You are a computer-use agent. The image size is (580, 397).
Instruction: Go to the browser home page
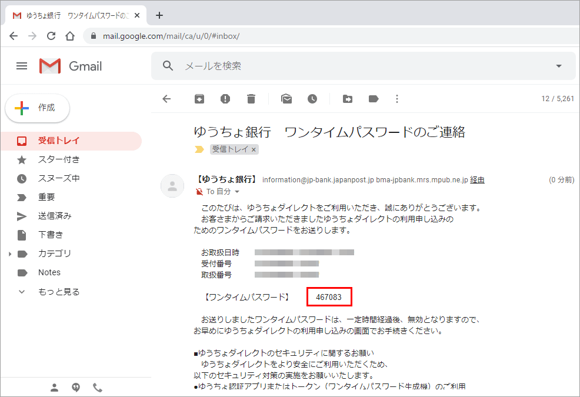click(70, 36)
